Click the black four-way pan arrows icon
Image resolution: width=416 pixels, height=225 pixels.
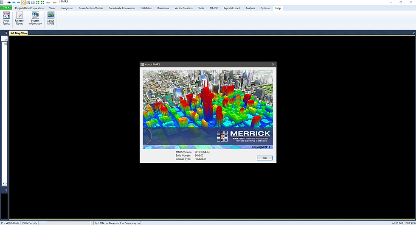(9, 3)
